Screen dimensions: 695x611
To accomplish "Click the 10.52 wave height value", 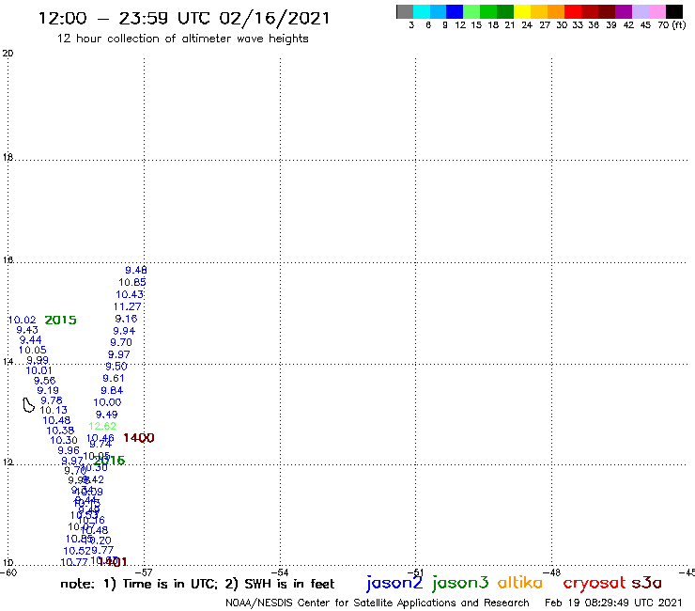I will tap(77, 551).
